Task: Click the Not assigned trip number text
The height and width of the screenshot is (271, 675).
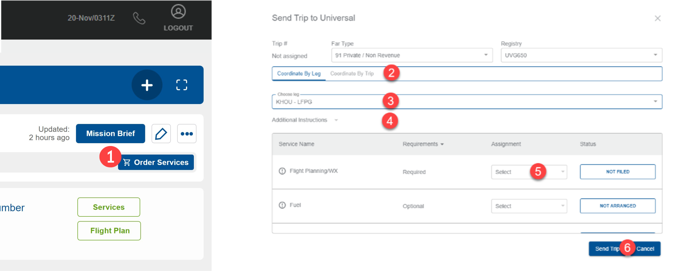Action: point(290,56)
